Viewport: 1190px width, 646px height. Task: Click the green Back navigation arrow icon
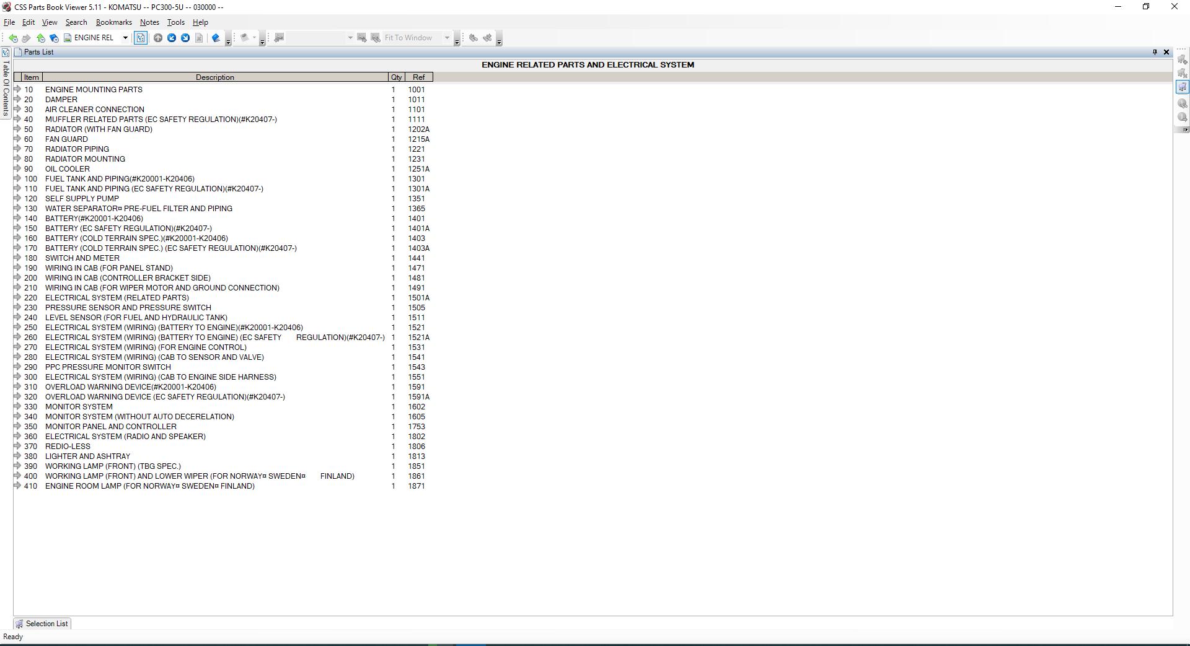point(13,38)
